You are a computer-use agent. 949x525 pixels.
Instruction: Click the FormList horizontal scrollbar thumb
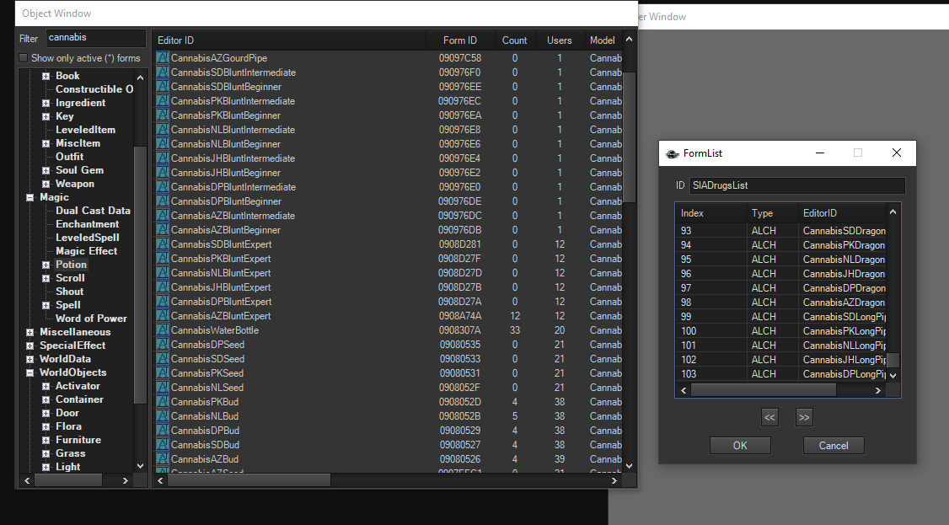764,391
